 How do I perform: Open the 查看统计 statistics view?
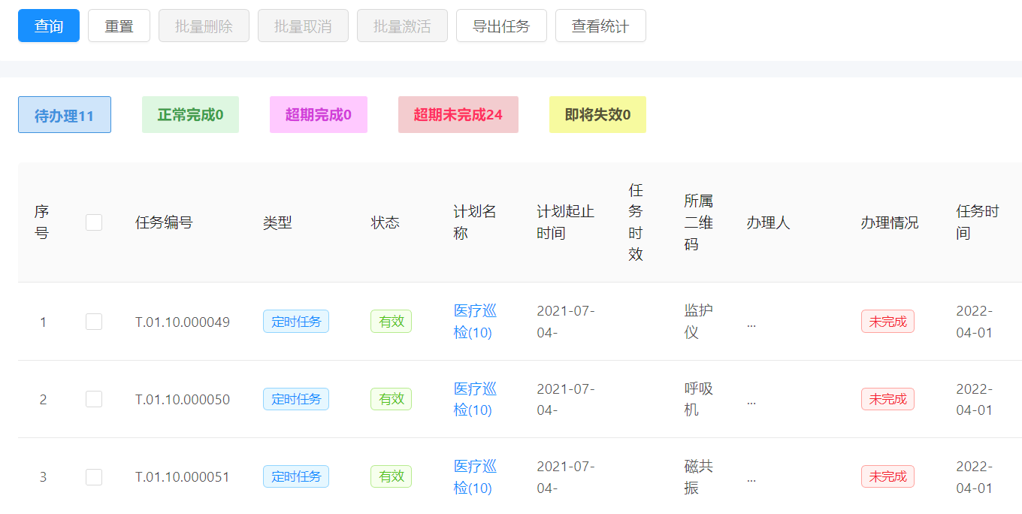coord(600,25)
